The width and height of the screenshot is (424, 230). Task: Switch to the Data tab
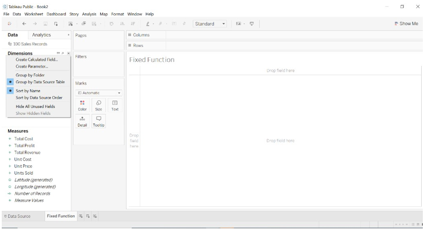tap(13, 35)
